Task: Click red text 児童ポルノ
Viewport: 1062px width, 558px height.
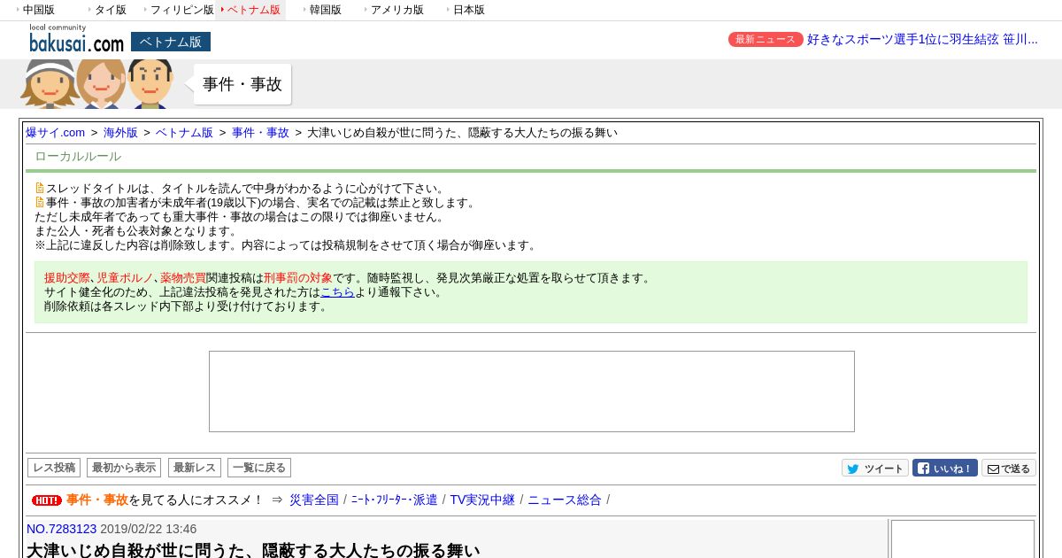Action: [x=125, y=277]
